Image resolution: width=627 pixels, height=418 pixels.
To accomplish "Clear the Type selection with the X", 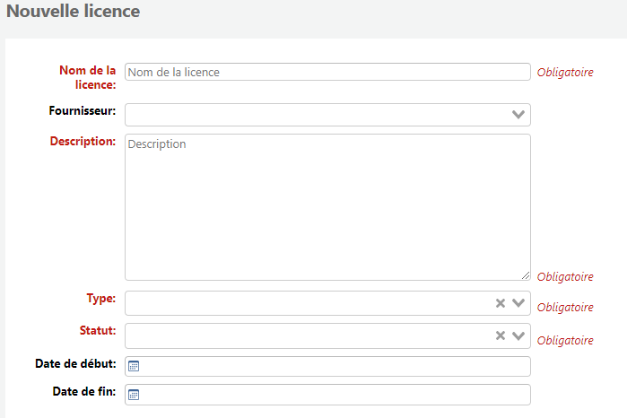I will [501, 303].
